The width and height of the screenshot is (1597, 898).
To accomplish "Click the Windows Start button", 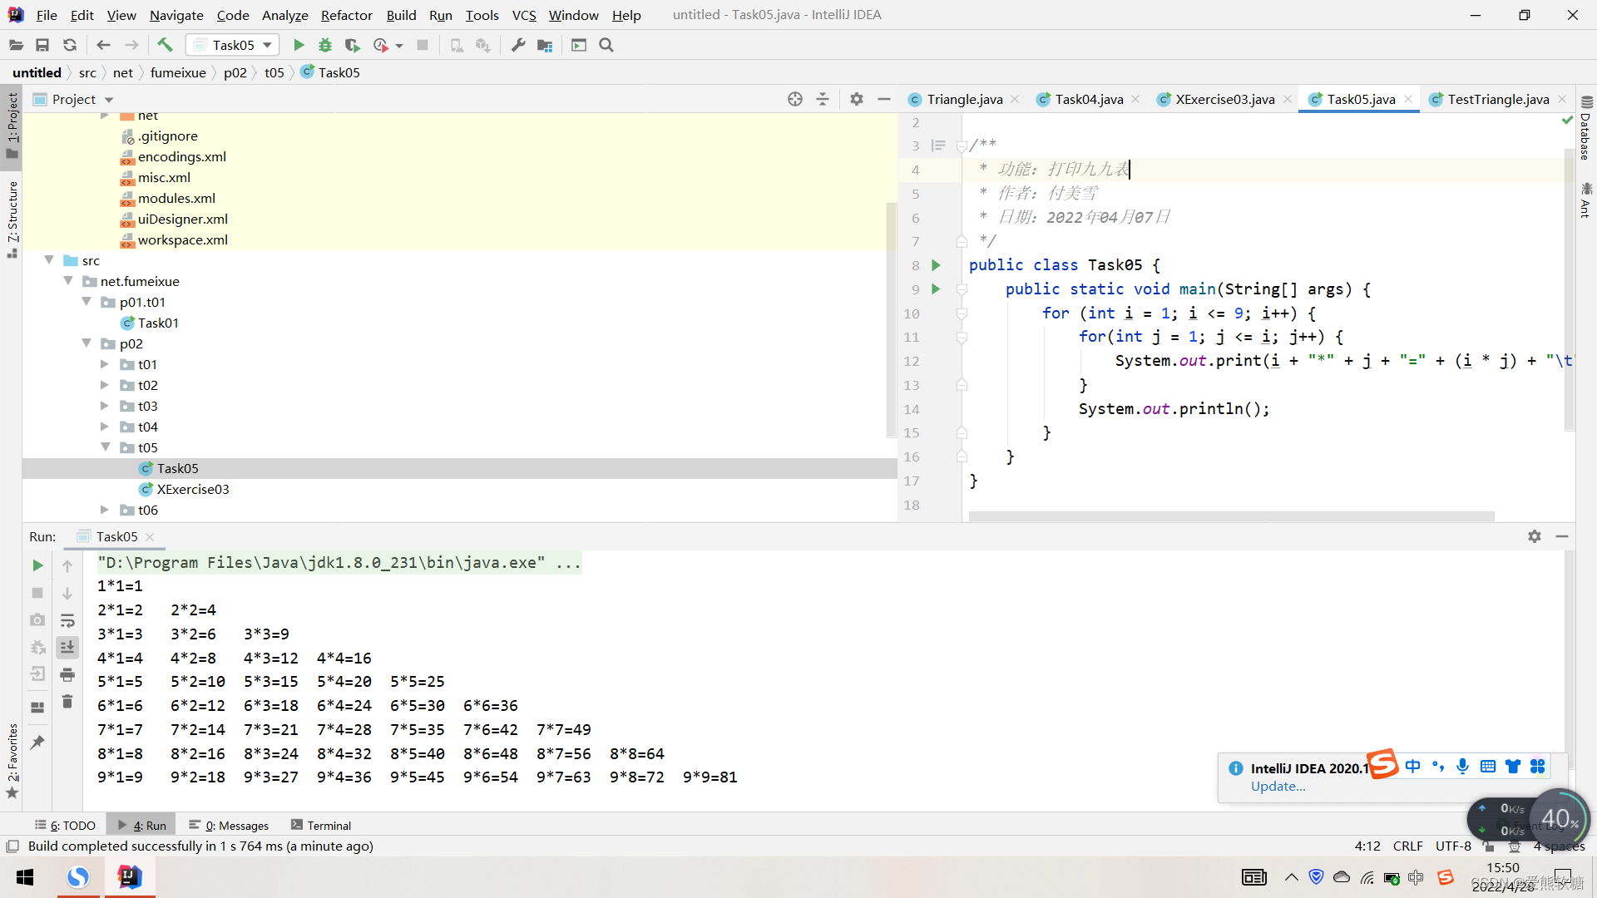I will point(25,877).
